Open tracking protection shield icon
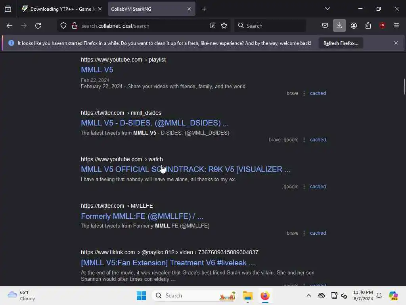Screen dimensions: 406x305 pyautogui.click(x=63, y=26)
